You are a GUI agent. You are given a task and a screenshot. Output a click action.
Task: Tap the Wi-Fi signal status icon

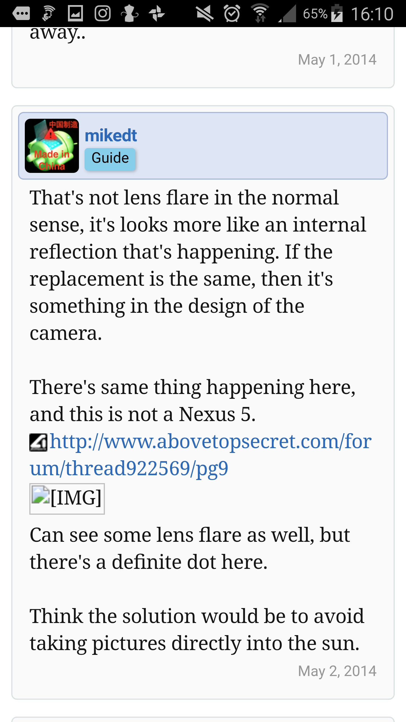[x=260, y=13]
